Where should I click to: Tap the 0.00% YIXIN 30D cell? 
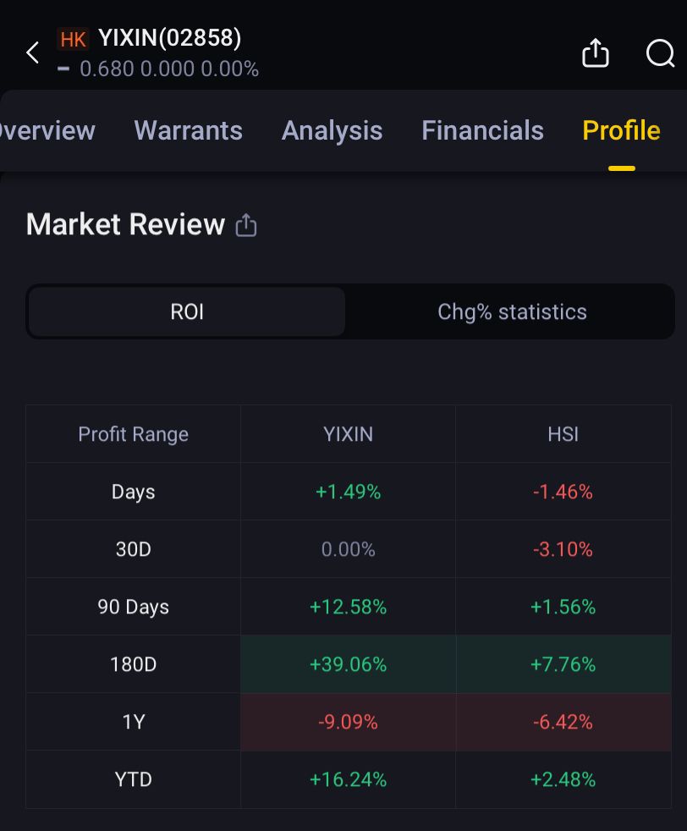tap(348, 549)
